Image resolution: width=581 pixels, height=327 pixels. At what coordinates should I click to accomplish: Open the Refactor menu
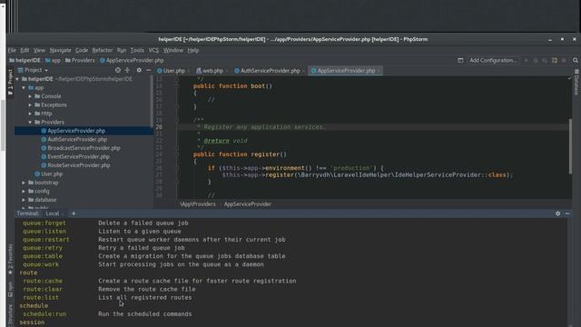click(x=103, y=50)
